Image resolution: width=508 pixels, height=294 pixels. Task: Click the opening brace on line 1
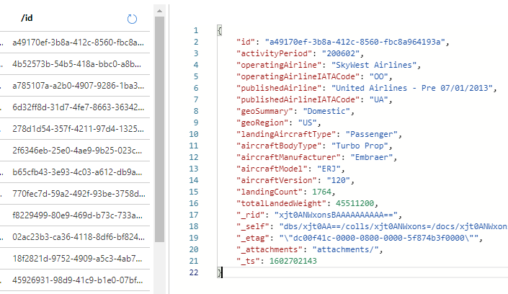click(x=220, y=30)
